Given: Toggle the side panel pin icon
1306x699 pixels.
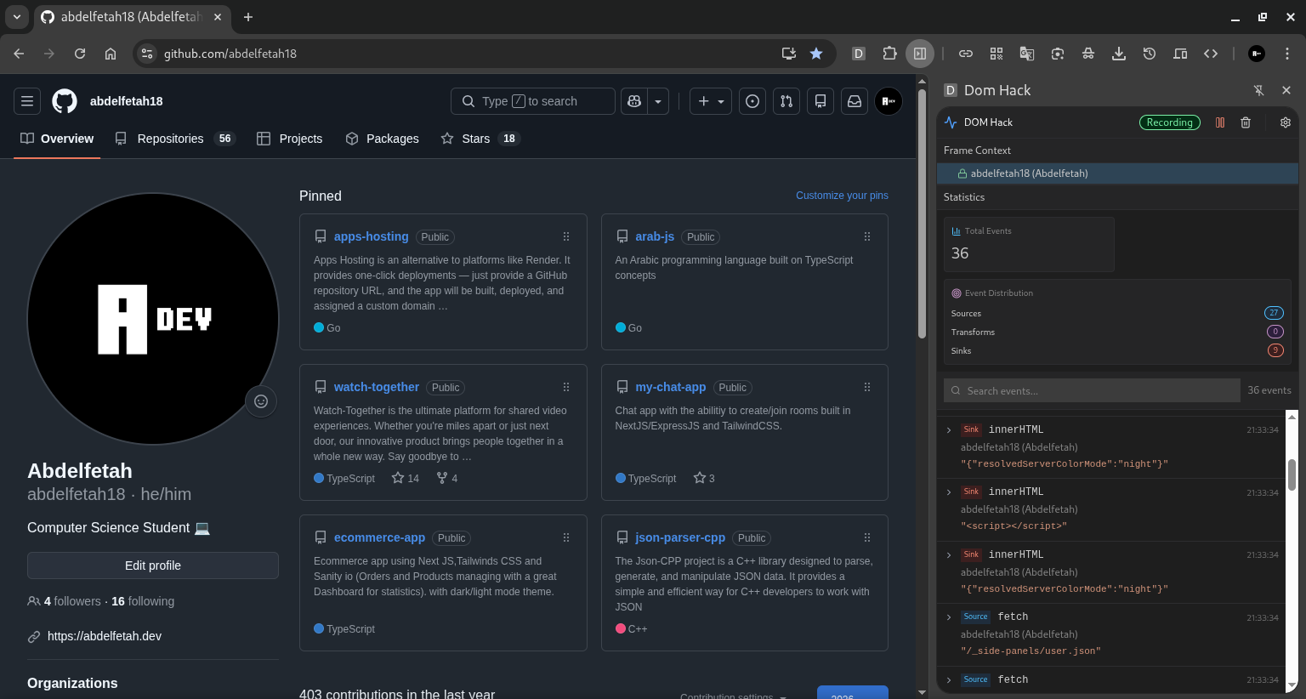Looking at the screenshot, I should [1258, 90].
